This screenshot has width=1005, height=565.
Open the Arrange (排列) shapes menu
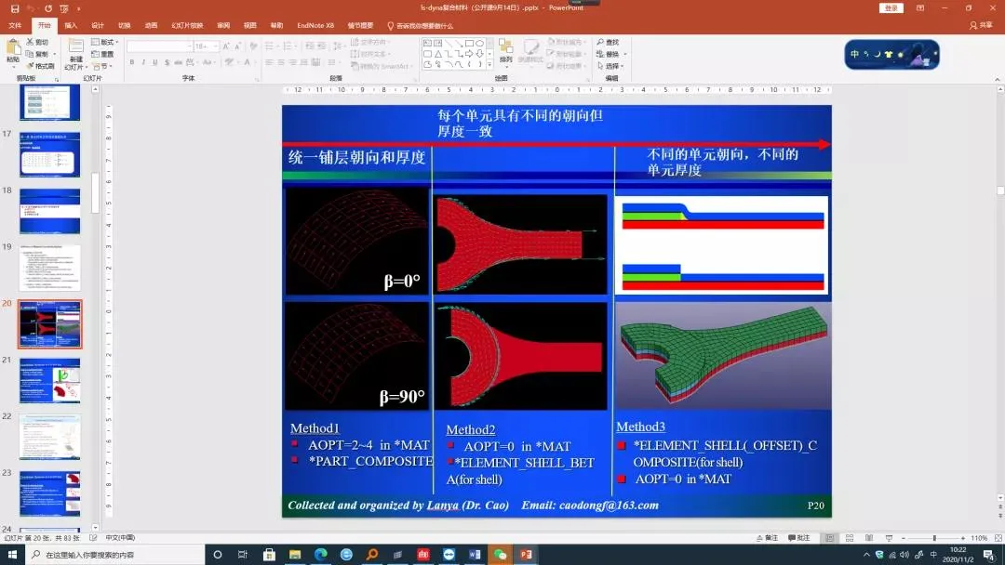505,51
